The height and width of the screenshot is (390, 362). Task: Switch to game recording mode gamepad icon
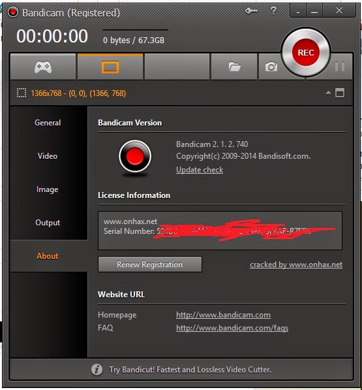[x=43, y=67]
